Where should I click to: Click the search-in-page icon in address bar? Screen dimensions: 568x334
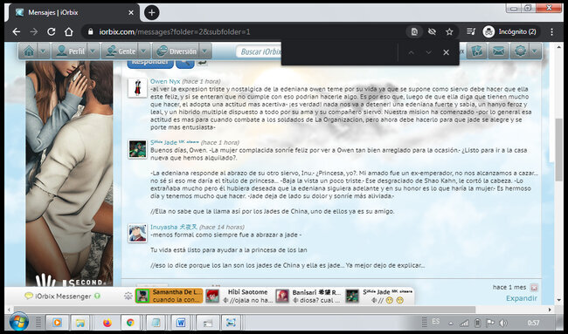(414, 31)
